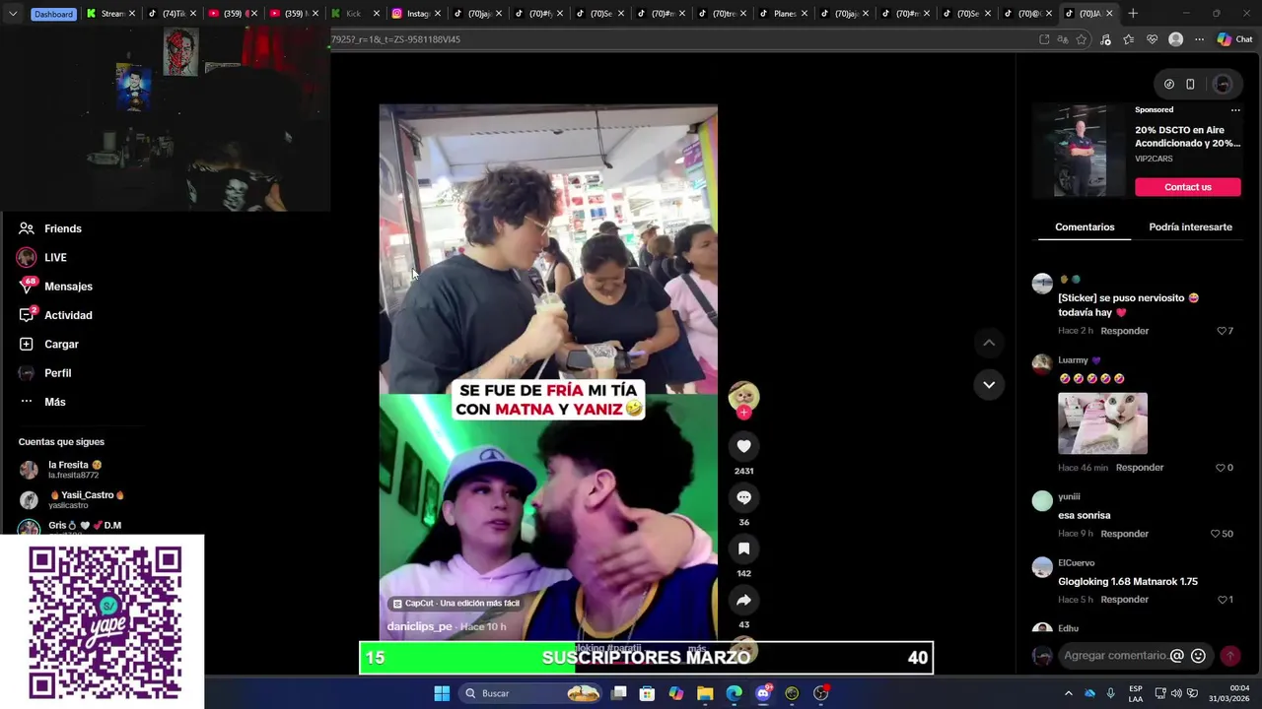Screen dimensions: 1262x709
Task: Open the profile avatar in top pill
Action: click(x=1223, y=84)
